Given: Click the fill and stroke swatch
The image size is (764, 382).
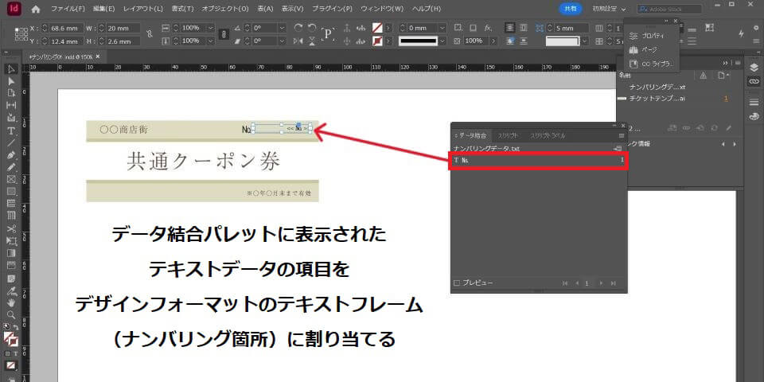Looking at the screenshot, I should click(x=11, y=337).
